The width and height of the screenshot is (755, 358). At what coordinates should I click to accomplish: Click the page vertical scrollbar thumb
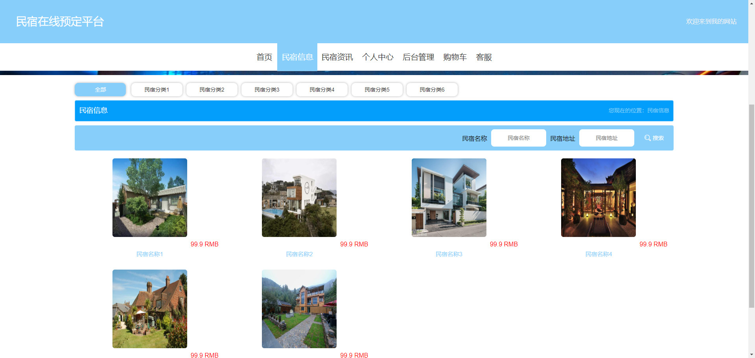pos(751,206)
